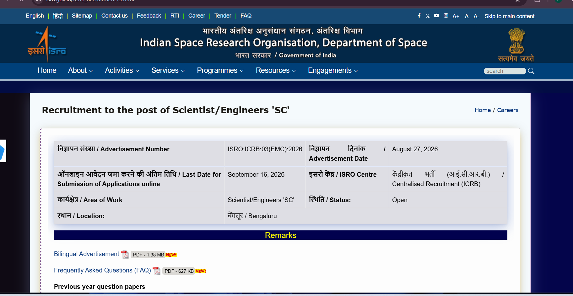Viewport: 573px width, 296px height.
Task: Go to Home in main navigation
Action: 47,71
